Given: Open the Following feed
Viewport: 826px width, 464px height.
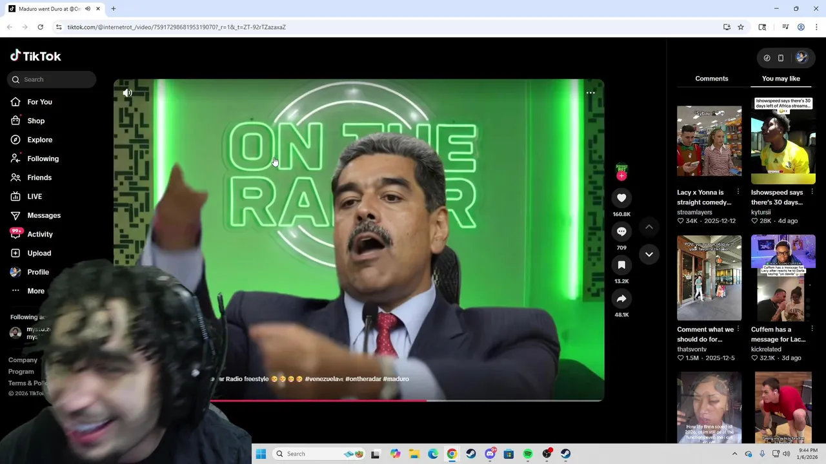Looking at the screenshot, I should (x=43, y=159).
